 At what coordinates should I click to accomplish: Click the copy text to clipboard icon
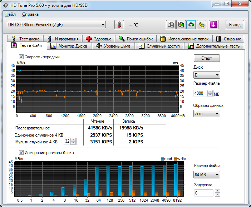pos(171,25)
